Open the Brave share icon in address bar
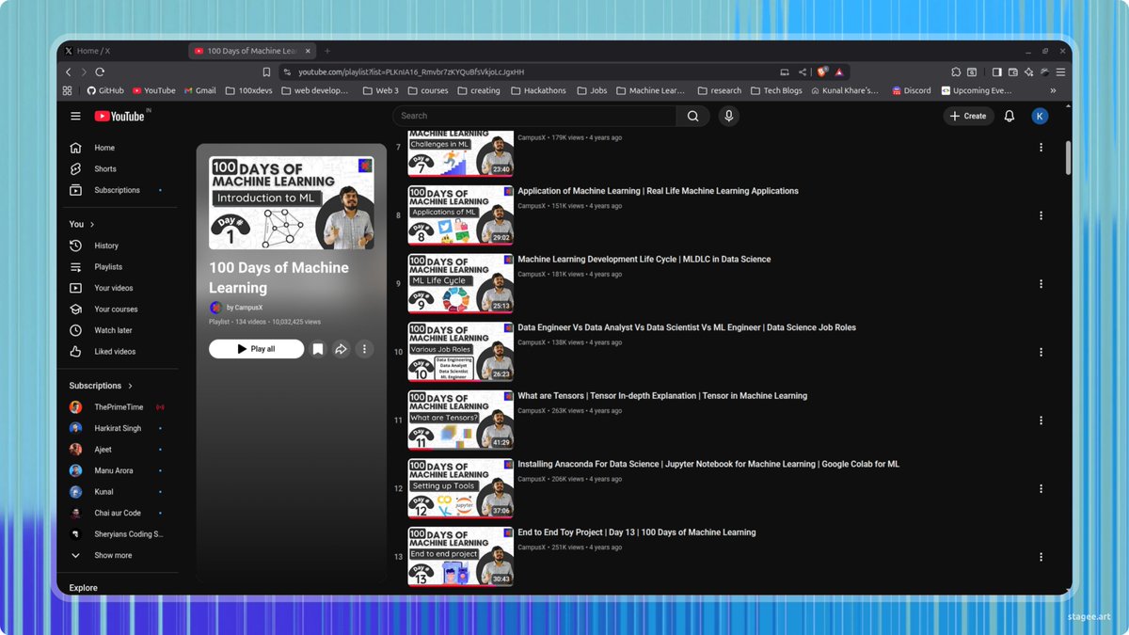This screenshot has width=1129, height=635. 803,71
